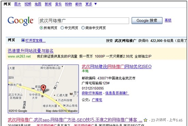This screenshot has width=188, height=126.
Task: Open the 武汉网站建设|网络推广|网站优化|SEO result
Action: point(117,67)
